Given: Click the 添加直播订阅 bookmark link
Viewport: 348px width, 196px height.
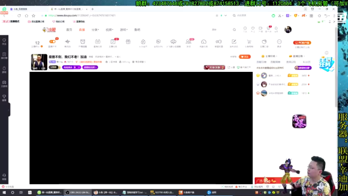Looking at the screenshot, I should (36, 21).
